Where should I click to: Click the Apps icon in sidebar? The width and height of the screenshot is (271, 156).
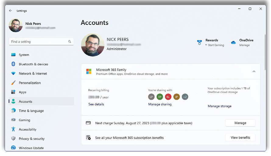coord(13,92)
